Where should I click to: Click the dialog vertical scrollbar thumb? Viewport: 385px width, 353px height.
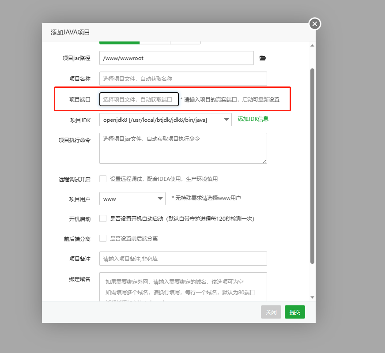312,166
